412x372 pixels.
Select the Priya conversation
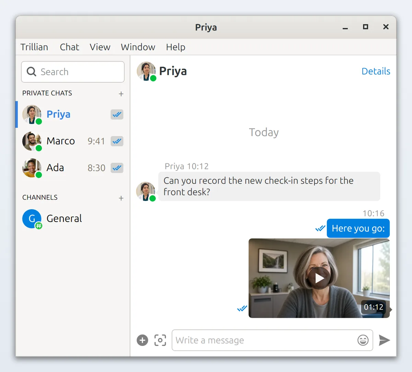click(x=73, y=114)
